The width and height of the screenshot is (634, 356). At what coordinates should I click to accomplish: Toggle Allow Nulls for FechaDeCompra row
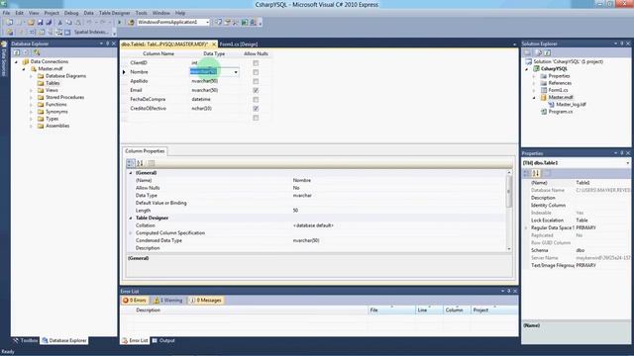256,99
